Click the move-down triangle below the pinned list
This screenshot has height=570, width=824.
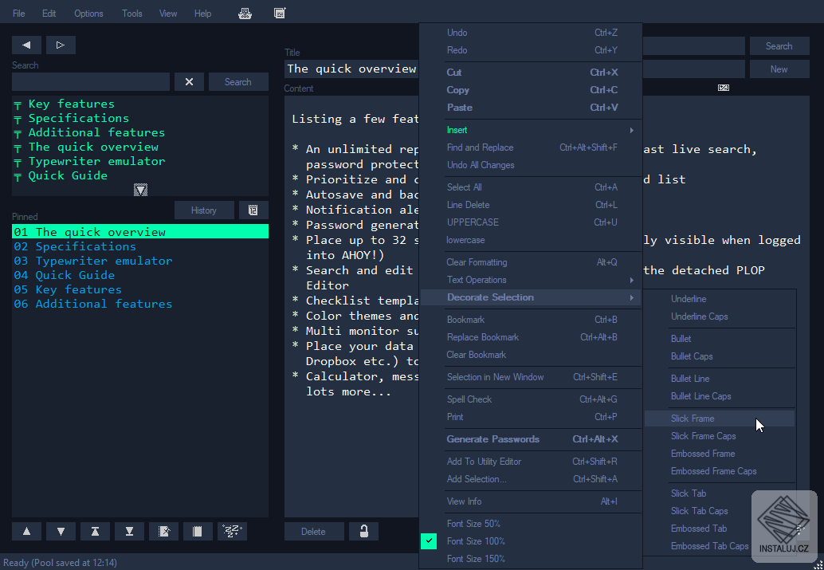coord(61,532)
